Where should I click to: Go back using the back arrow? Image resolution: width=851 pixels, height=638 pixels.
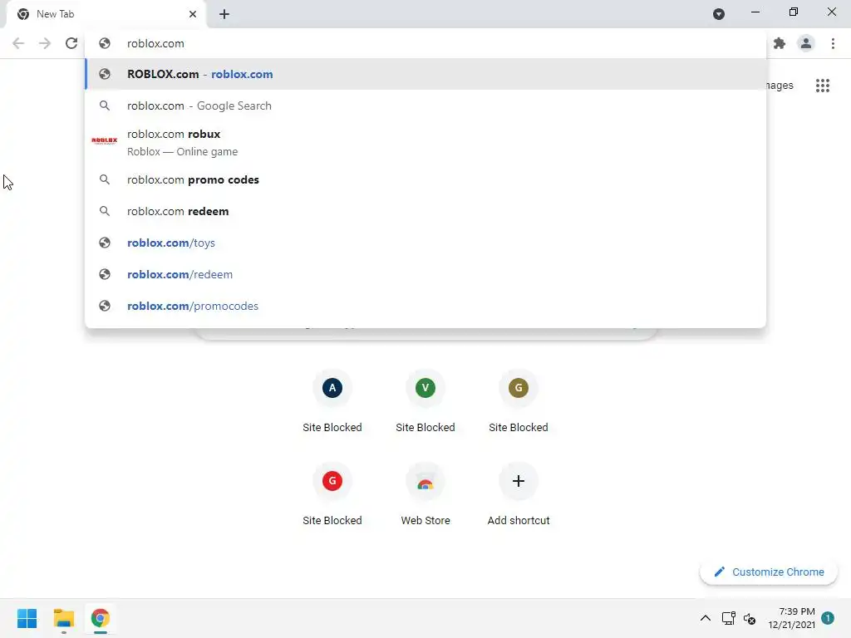[x=18, y=43]
